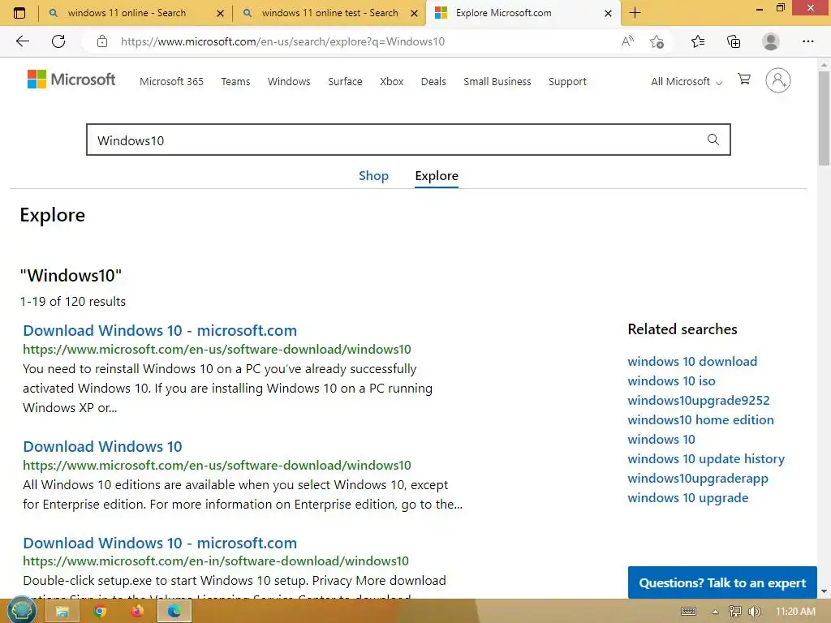Image resolution: width=831 pixels, height=623 pixels.
Task: Open Surface in the nav bar
Action: pyautogui.click(x=345, y=82)
